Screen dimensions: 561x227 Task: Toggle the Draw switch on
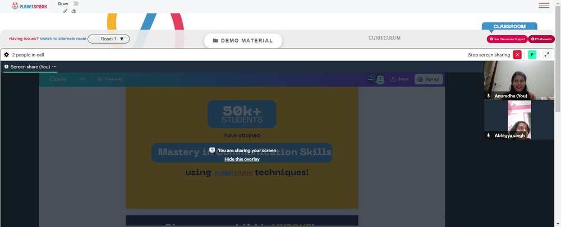coord(75,3)
